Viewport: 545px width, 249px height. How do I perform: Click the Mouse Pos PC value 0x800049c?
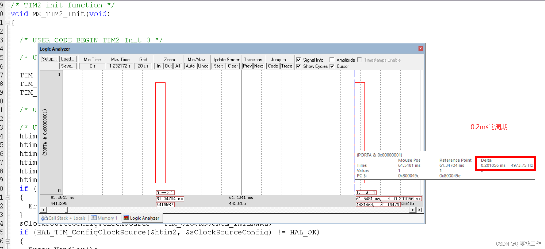coord(408,176)
